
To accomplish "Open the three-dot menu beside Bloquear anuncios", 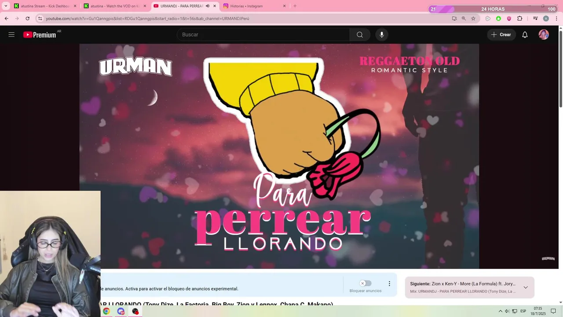I will point(389,284).
